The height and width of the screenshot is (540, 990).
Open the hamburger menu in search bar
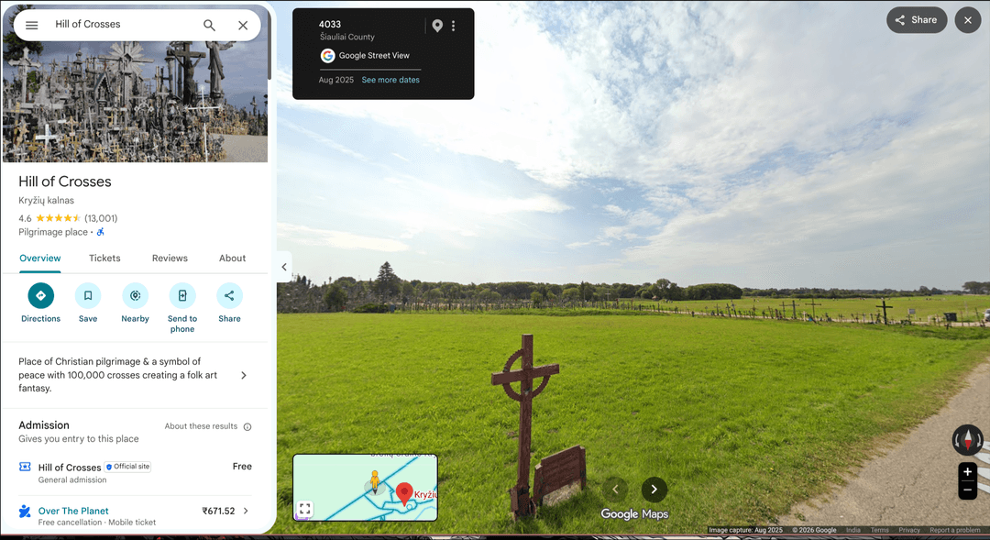[x=31, y=26]
